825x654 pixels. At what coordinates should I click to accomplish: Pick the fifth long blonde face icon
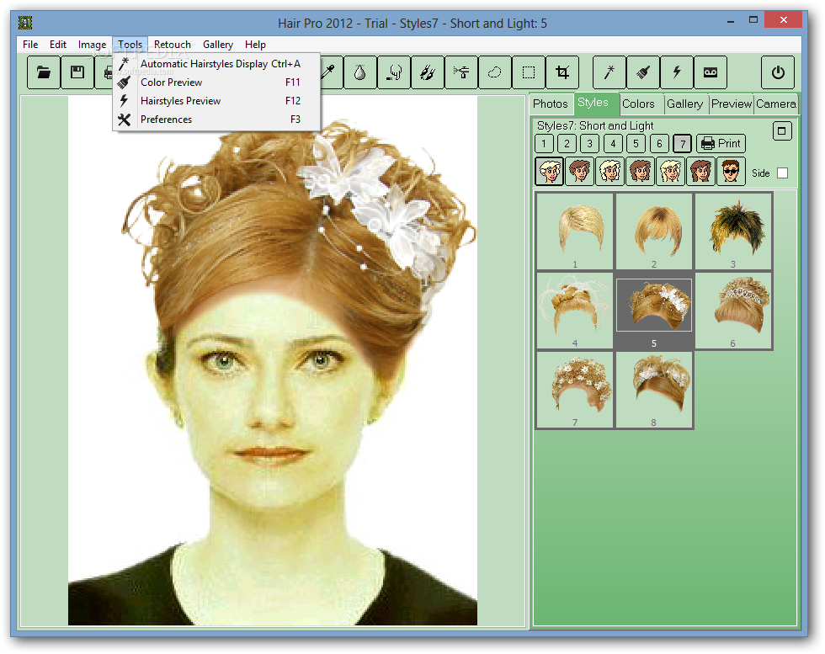pos(670,172)
